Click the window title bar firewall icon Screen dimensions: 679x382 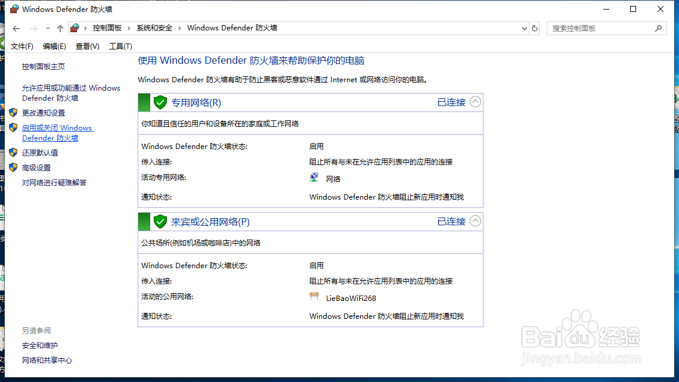pos(14,9)
